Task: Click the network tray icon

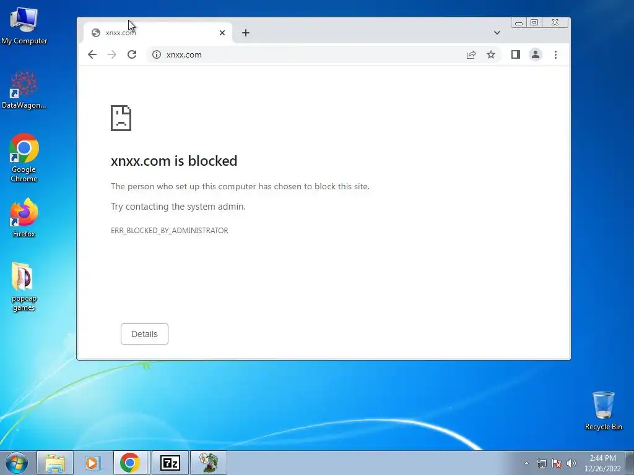Action: [541, 463]
